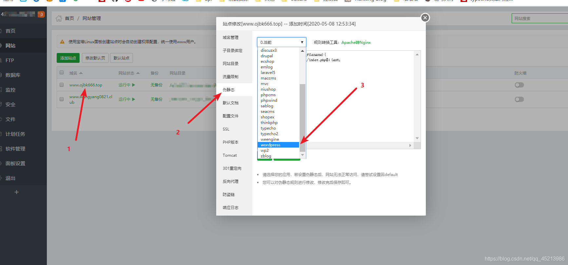The width and height of the screenshot is (568, 265).
Task: Click domain column sort arrow
Action: (x=81, y=73)
